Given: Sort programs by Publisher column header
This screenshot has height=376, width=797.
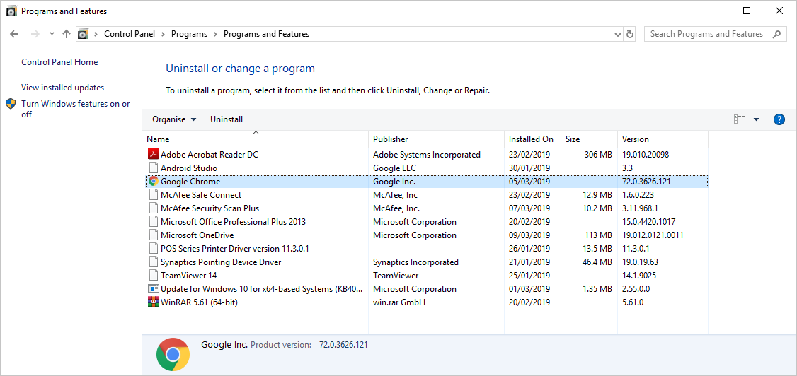Looking at the screenshot, I should point(391,139).
